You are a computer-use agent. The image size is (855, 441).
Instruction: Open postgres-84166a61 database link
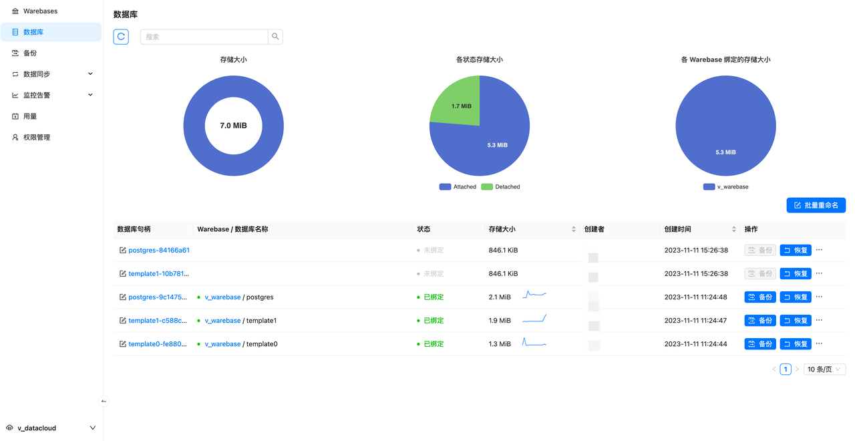tap(159, 251)
